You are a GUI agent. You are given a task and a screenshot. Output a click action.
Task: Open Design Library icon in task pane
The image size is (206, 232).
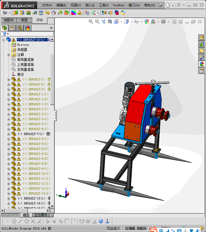coord(202,44)
